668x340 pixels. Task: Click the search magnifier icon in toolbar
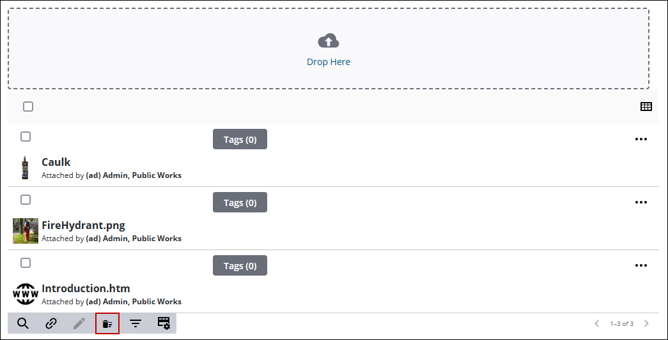click(x=23, y=323)
